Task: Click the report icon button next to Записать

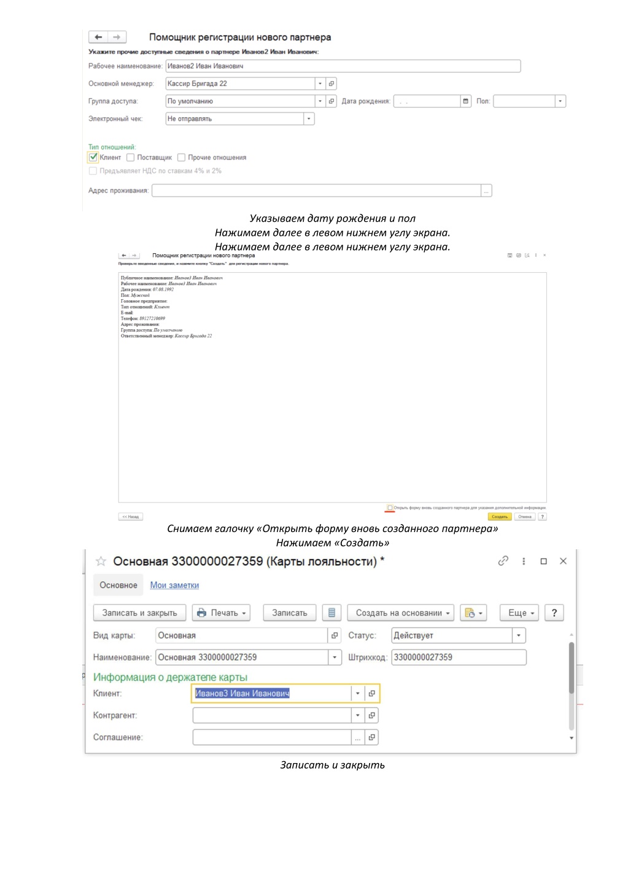Action: [x=331, y=613]
